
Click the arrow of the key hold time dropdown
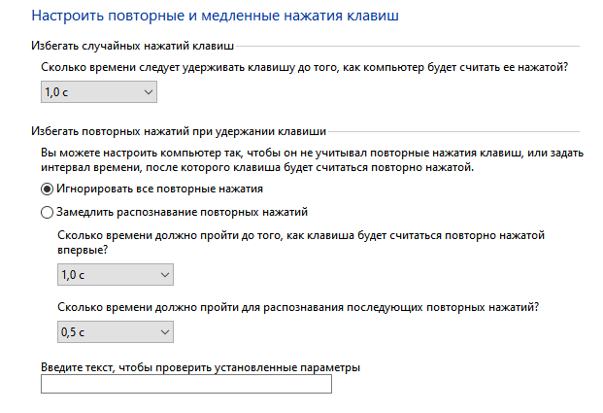tap(148, 91)
